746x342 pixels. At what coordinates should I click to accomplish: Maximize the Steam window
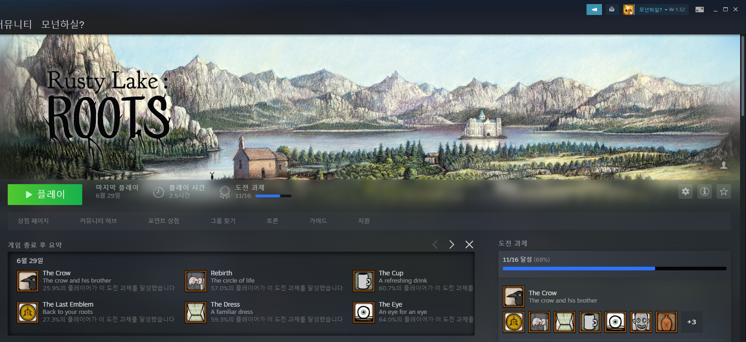click(726, 10)
